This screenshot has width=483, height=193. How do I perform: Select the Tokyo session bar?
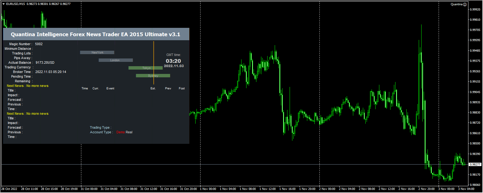[146, 68]
